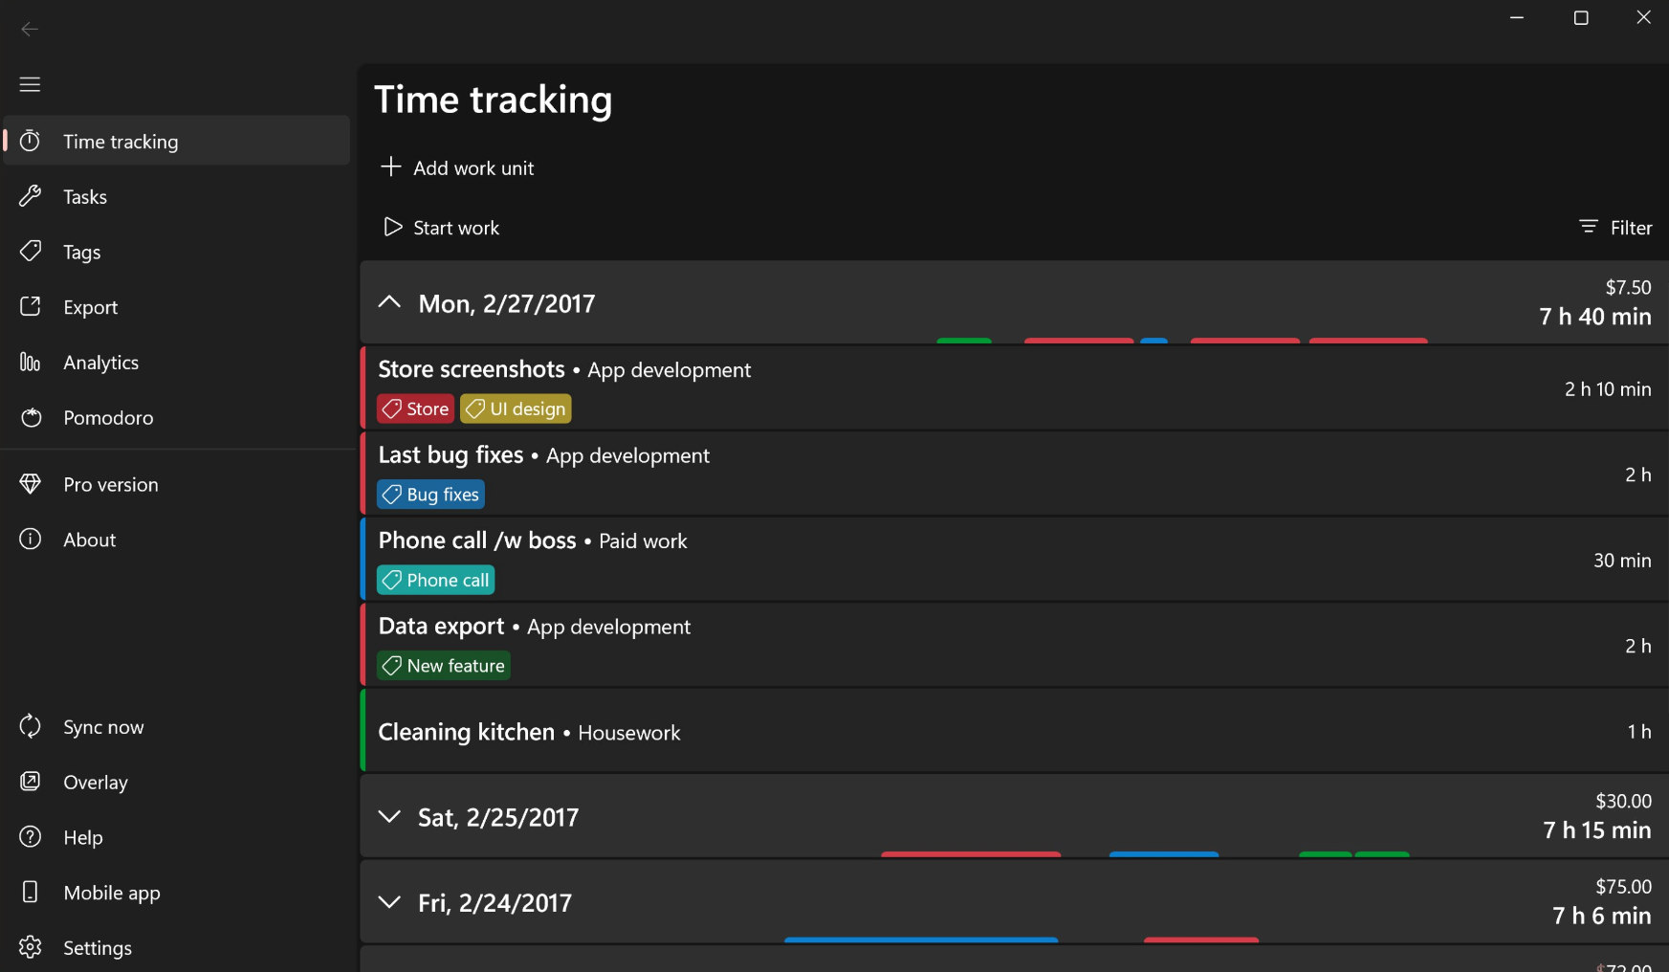Switch to the Pomodoro page

177,417
